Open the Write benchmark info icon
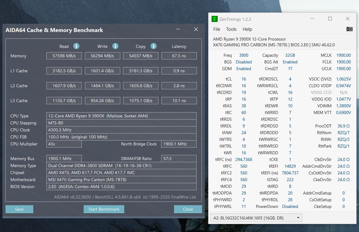The width and height of the screenshot is (359, 232). (x=115, y=46)
